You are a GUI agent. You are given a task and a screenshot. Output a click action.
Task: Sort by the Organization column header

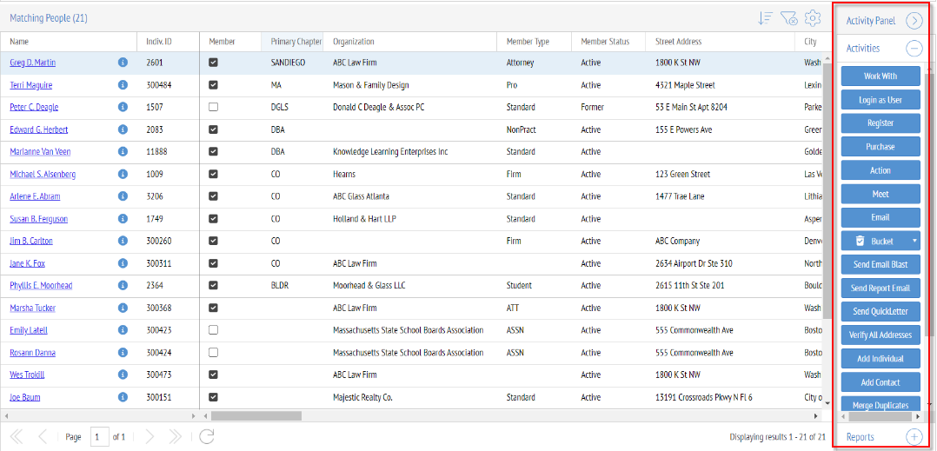410,42
